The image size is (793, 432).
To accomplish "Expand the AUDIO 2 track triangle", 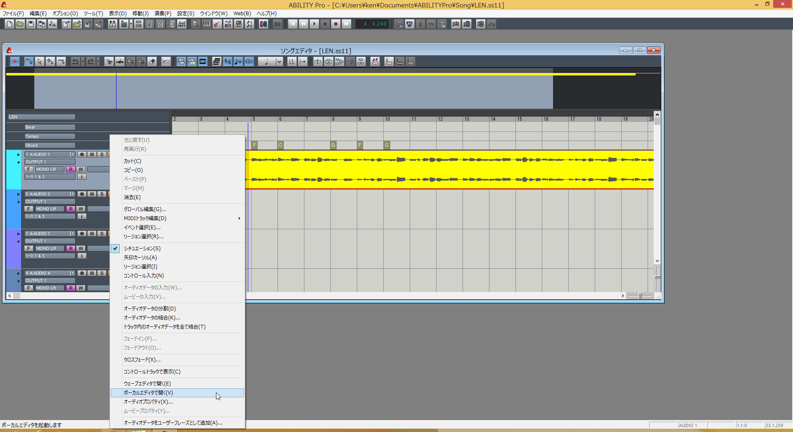I will pos(19,194).
